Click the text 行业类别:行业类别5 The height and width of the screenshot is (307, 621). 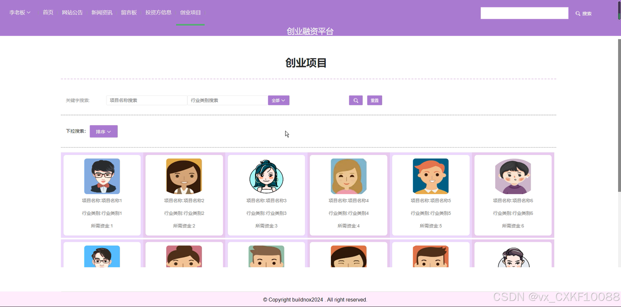pos(431,213)
